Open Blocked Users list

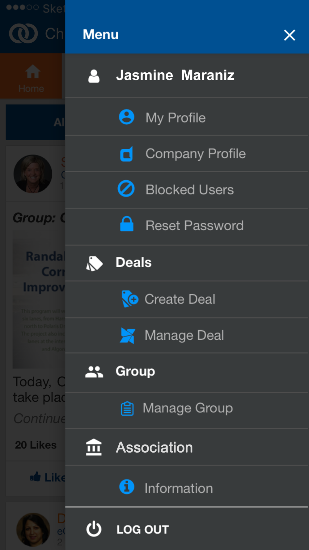coord(189,190)
